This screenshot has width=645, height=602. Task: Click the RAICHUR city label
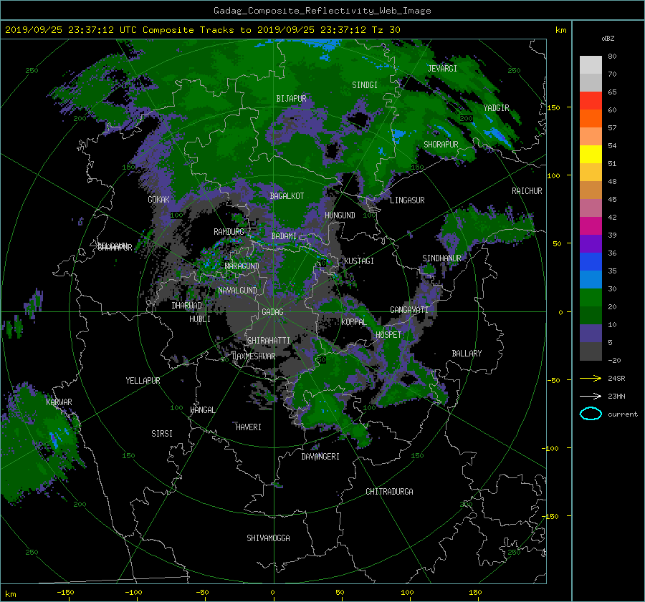point(527,191)
